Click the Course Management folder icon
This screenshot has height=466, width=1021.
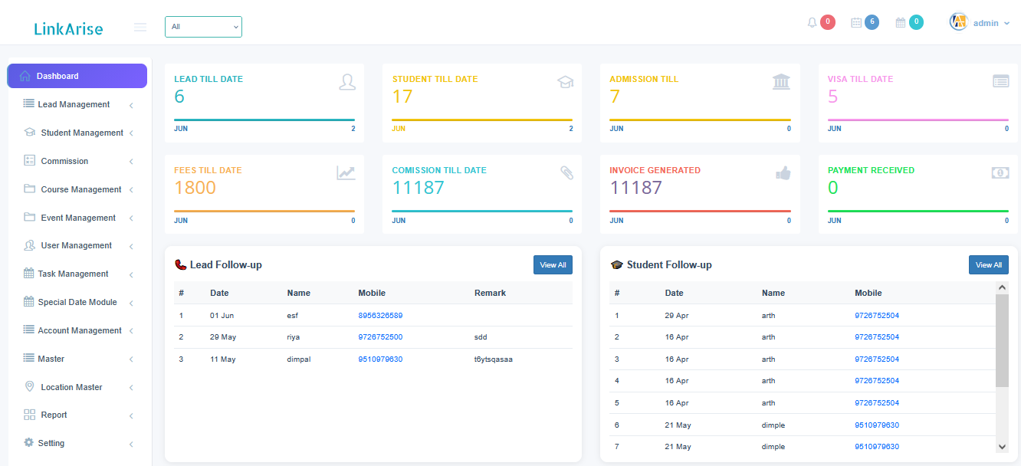tap(30, 189)
